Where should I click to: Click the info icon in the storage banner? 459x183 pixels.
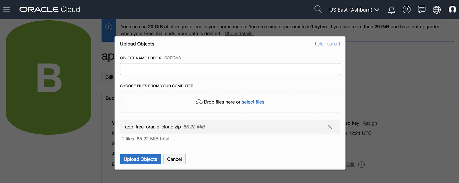tap(109, 27)
